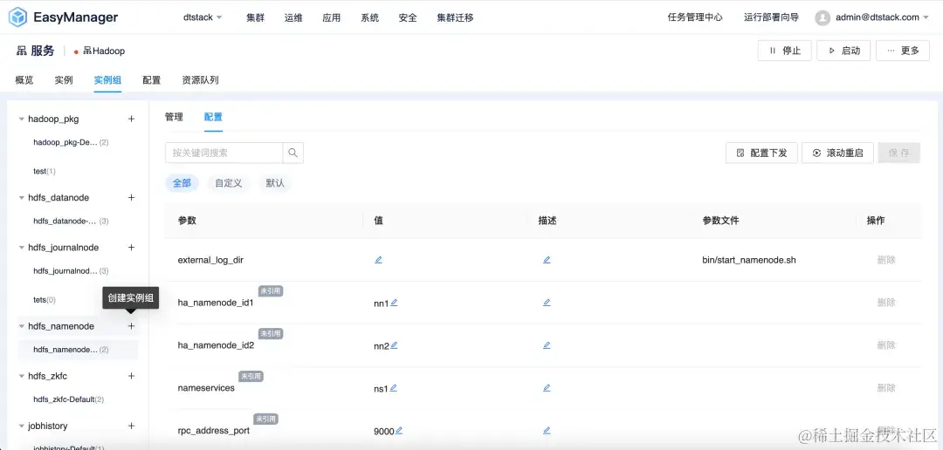943x450 pixels.
Task: Open admin@dtstack.com account dropdown
Action: tap(882, 17)
